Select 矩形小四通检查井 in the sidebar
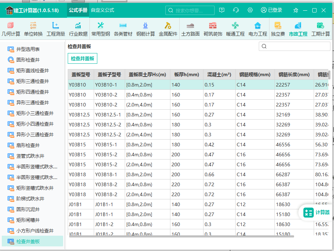This screenshot has height=251, width=334. tap(32, 124)
